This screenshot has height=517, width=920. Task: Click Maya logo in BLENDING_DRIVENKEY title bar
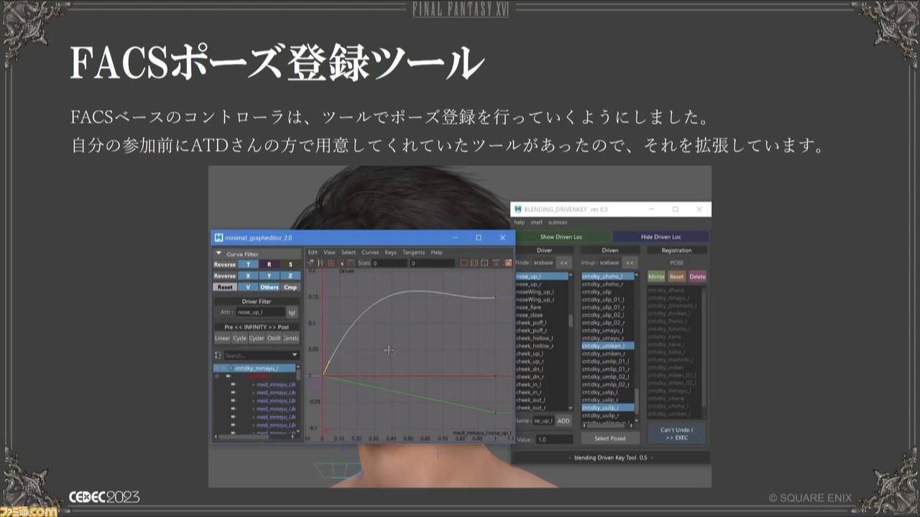[x=517, y=209]
